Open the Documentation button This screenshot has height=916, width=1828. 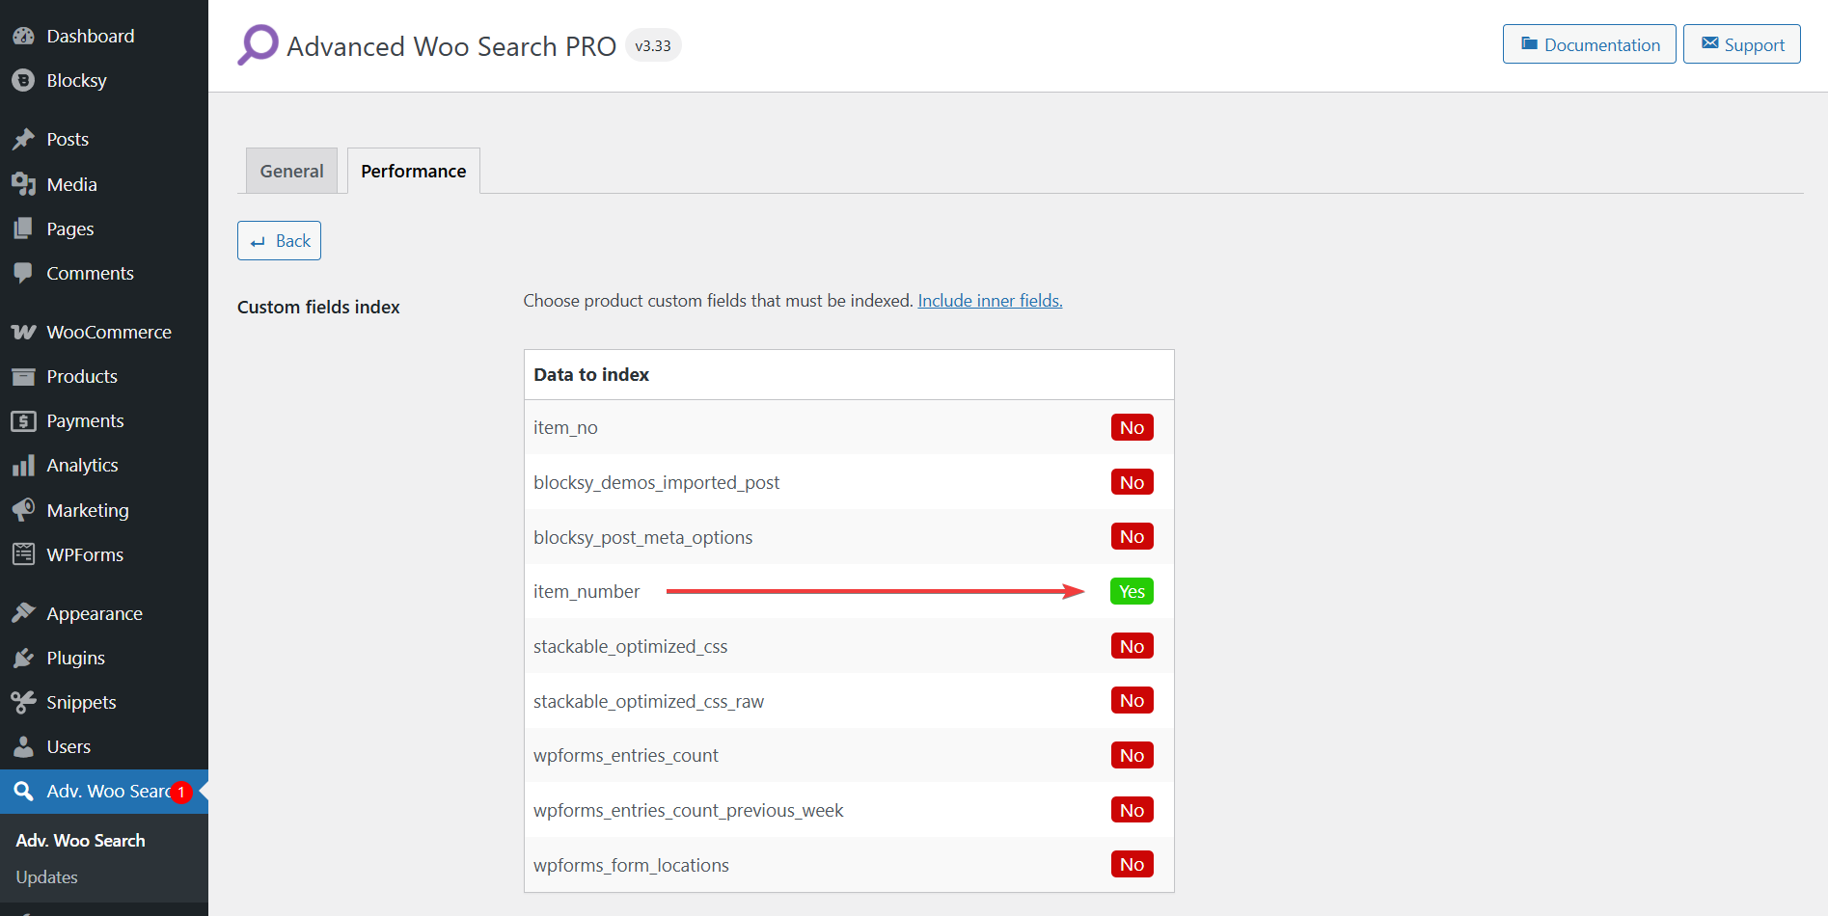(x=1589, y=44)
